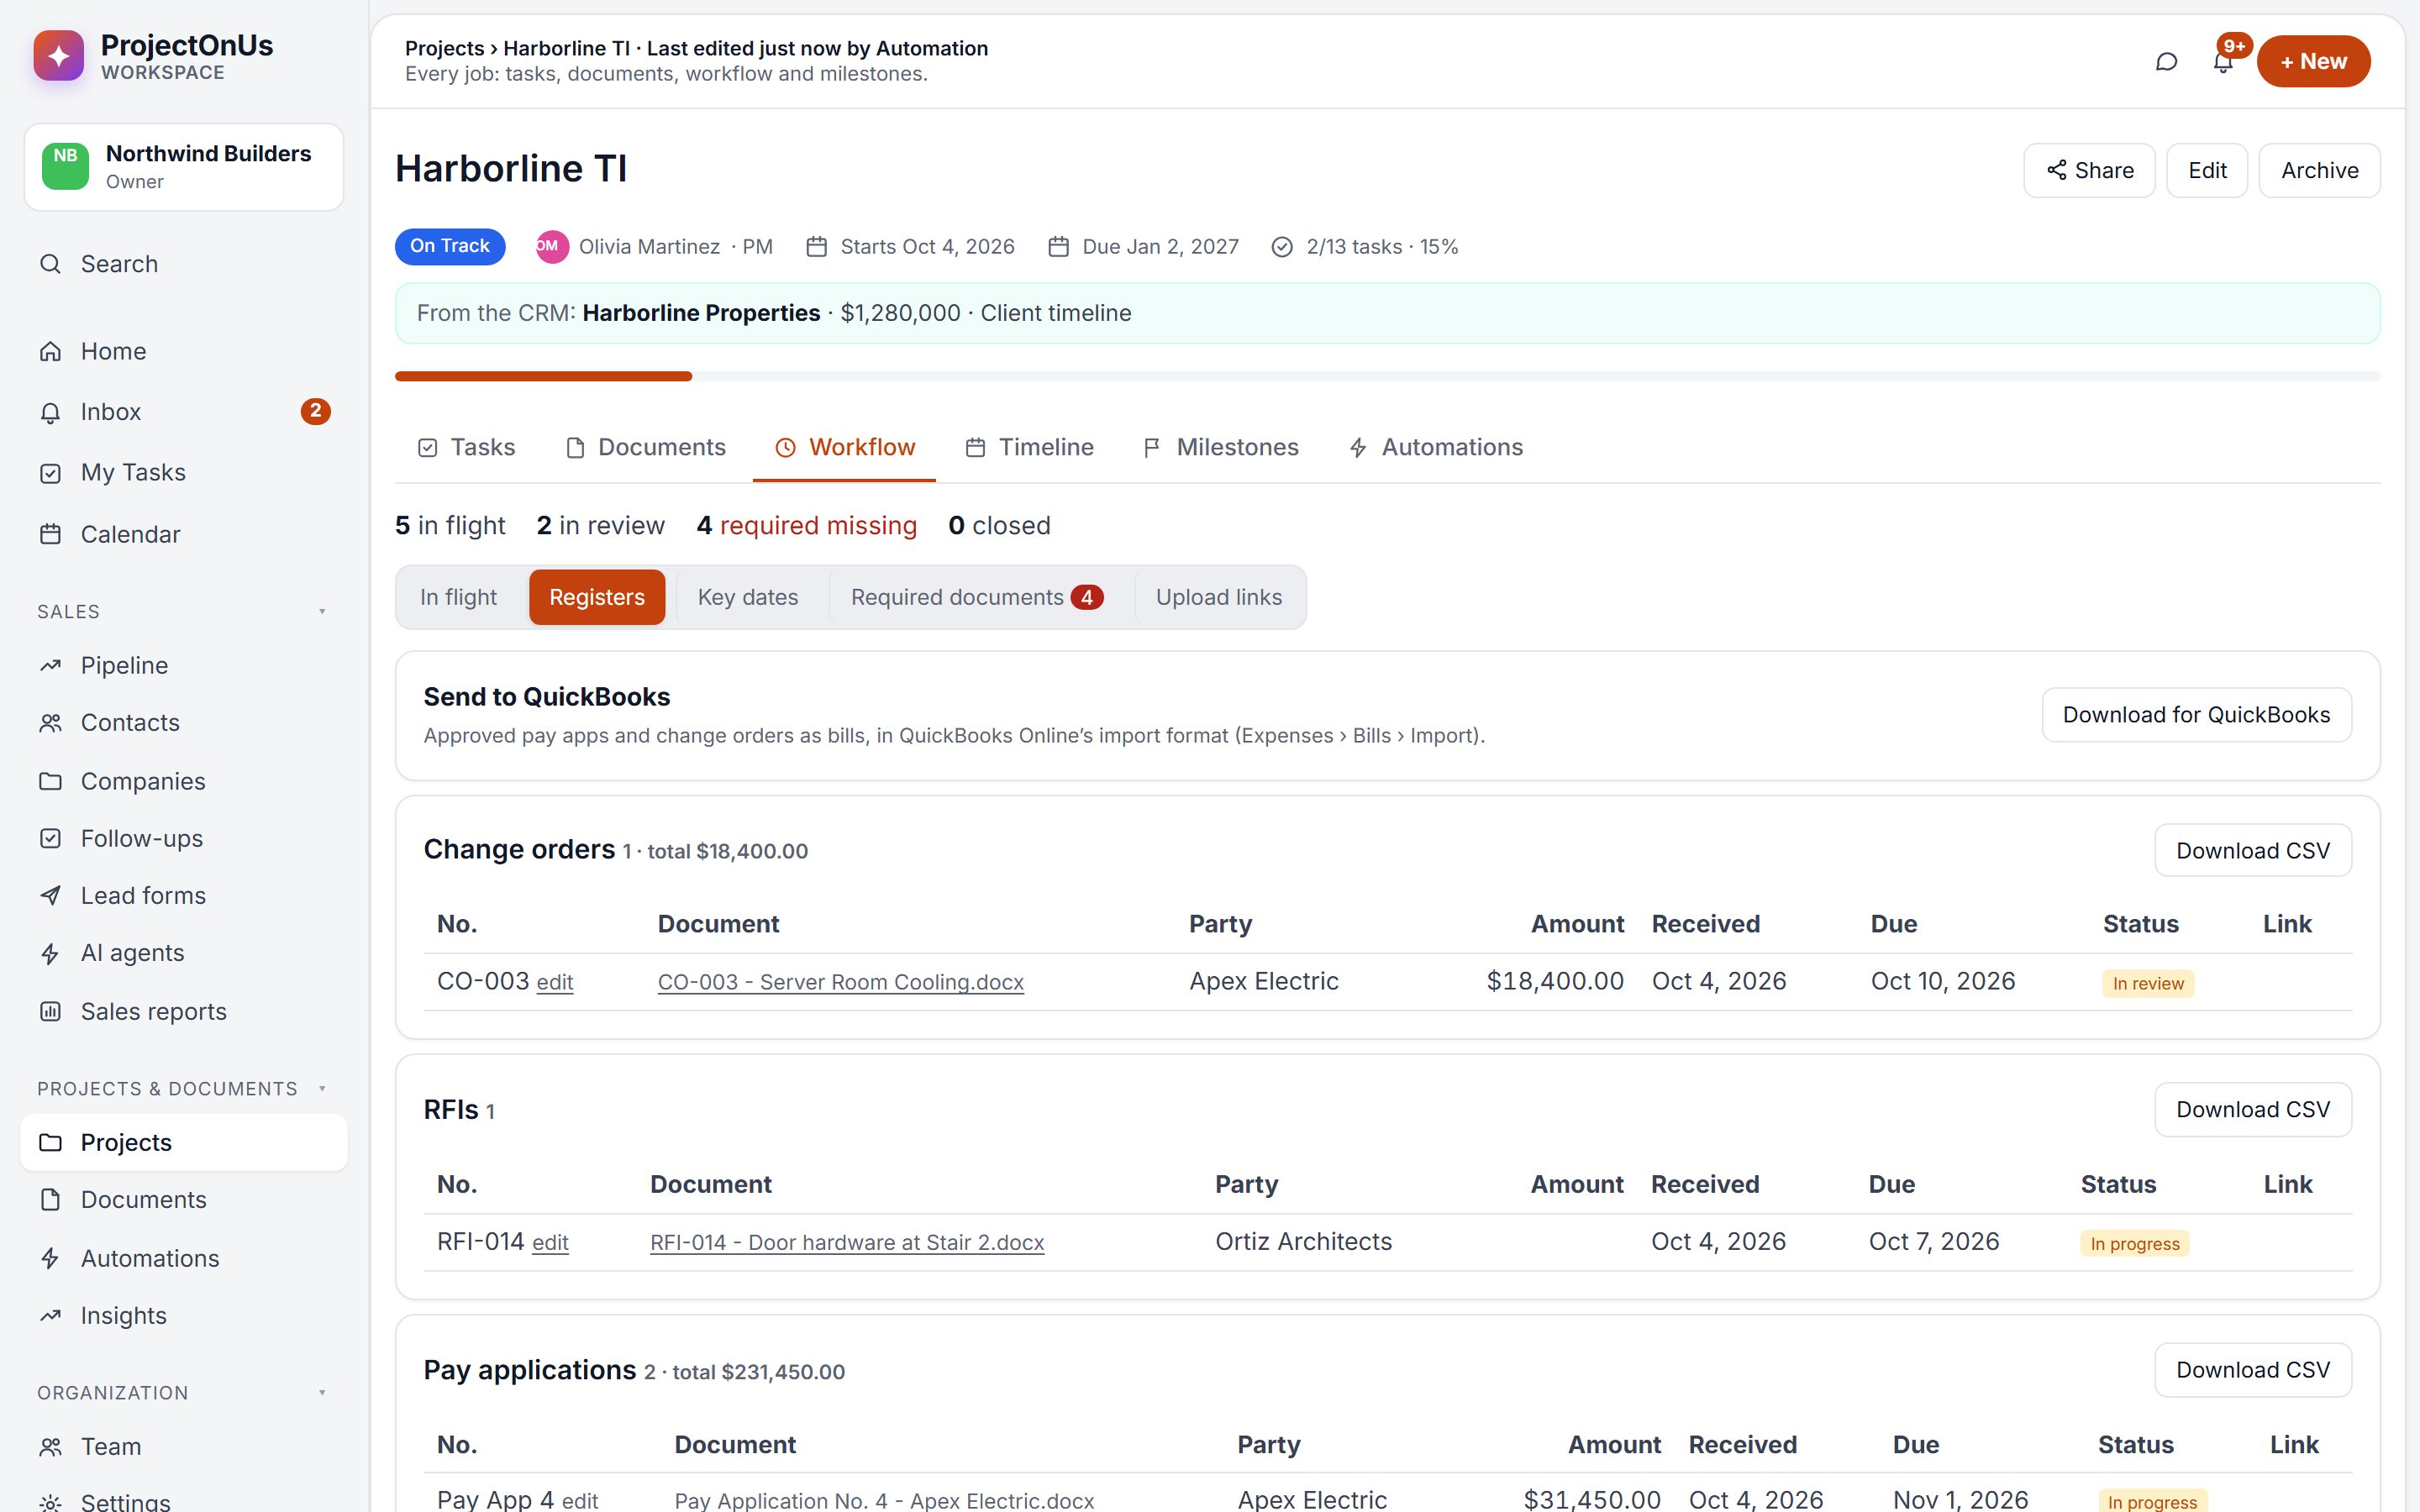
Task: Click the project progress bar
Action: tap(1387, 377)
